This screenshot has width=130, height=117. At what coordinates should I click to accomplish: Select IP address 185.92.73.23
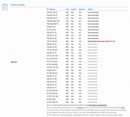(51, 33)
